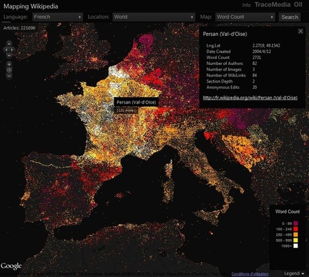Image resolution: width=309 pixels, height=277 pixels.
Task: Open the Map dropdown showing Word Count
Action: point(245,17)
